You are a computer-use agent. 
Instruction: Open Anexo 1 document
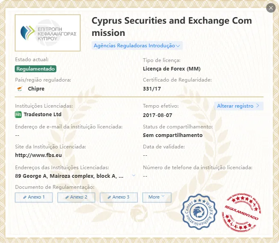34,197
